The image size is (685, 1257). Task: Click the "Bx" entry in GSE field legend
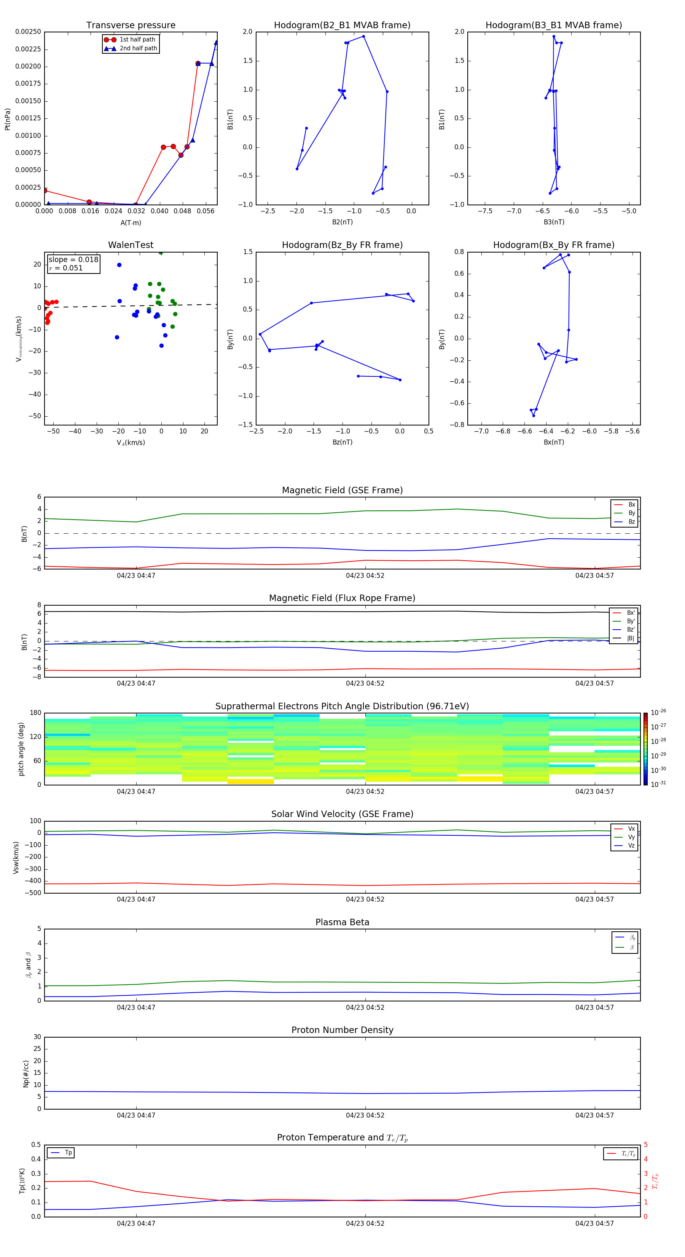[624, 505]
